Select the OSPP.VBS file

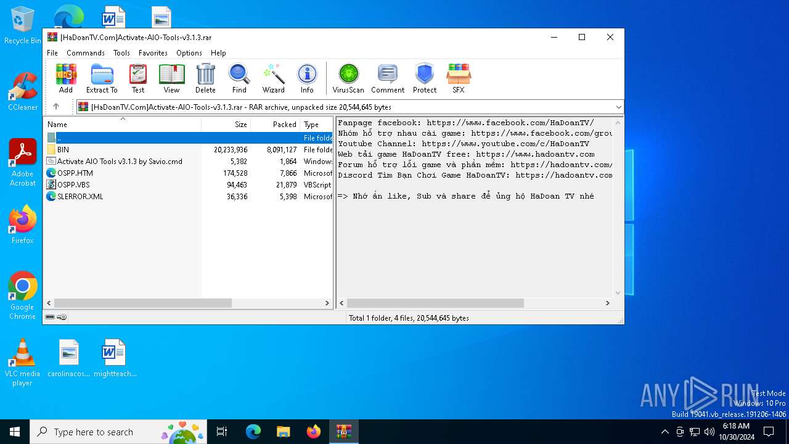[x=189, y=185]
